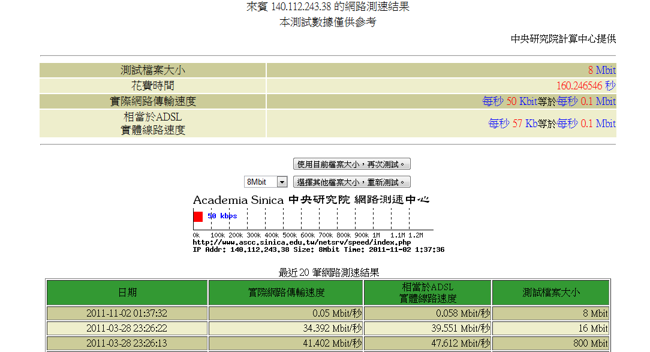Click the 選擇其他檔案大小，重新測試 button

tap(351, 182)
